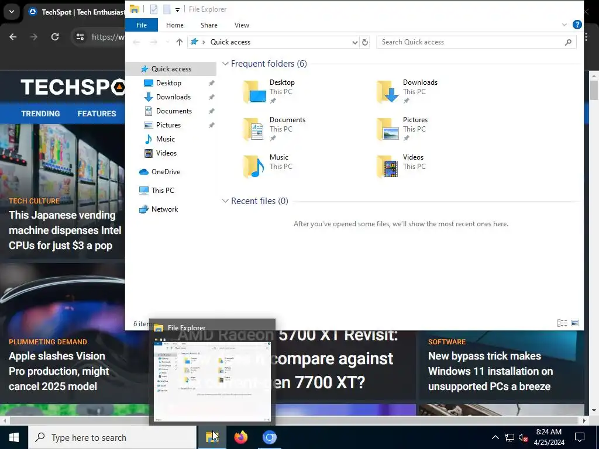Open FEATURES on the TechSpot page
599x449 pixels.
(97, 114)
